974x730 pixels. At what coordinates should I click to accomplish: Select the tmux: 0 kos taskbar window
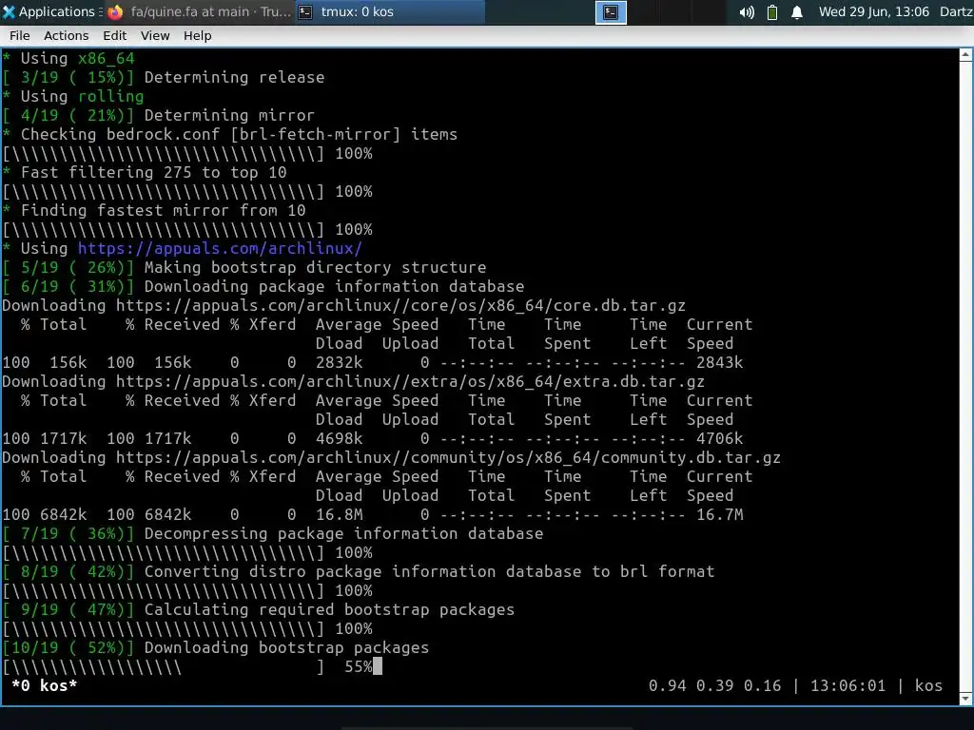[x=390, y=11]
